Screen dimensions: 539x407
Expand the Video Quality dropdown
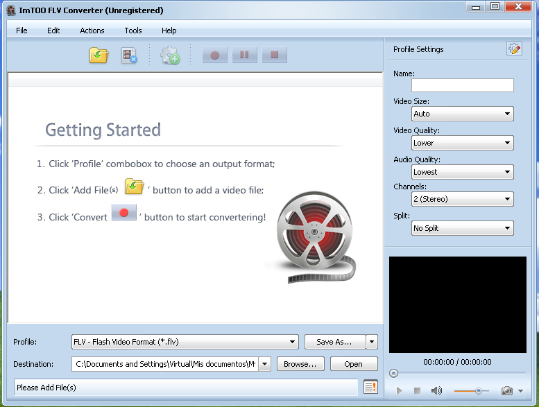[462, 143]
